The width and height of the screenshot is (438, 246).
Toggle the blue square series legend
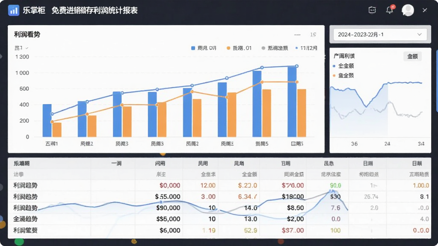pos(204,48)
